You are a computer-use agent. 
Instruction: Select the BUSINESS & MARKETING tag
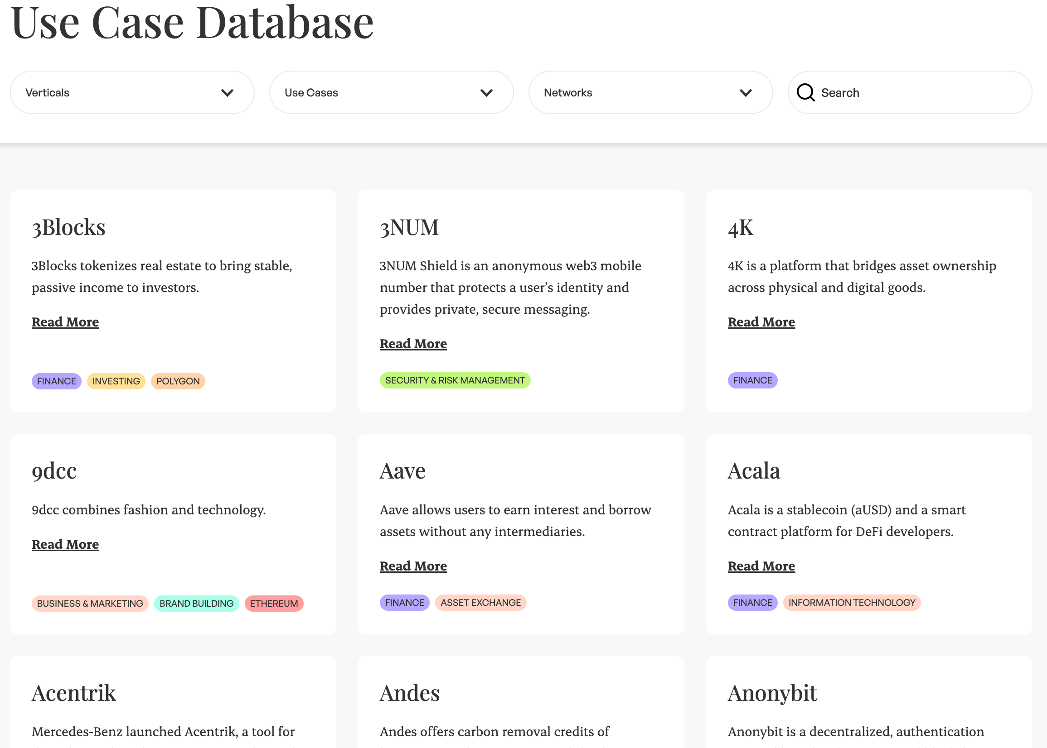tap(90, 604)
